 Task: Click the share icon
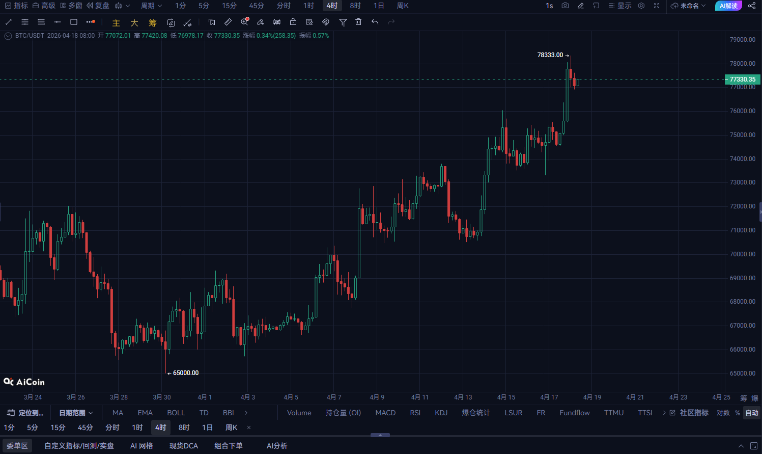(x=752, y=6)
